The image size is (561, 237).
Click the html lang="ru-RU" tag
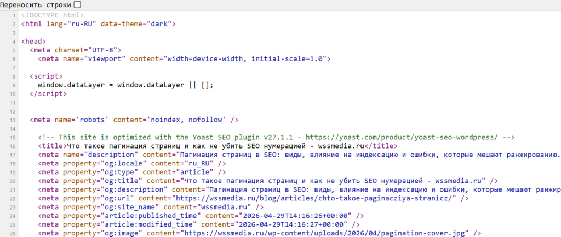pos(99,24)
